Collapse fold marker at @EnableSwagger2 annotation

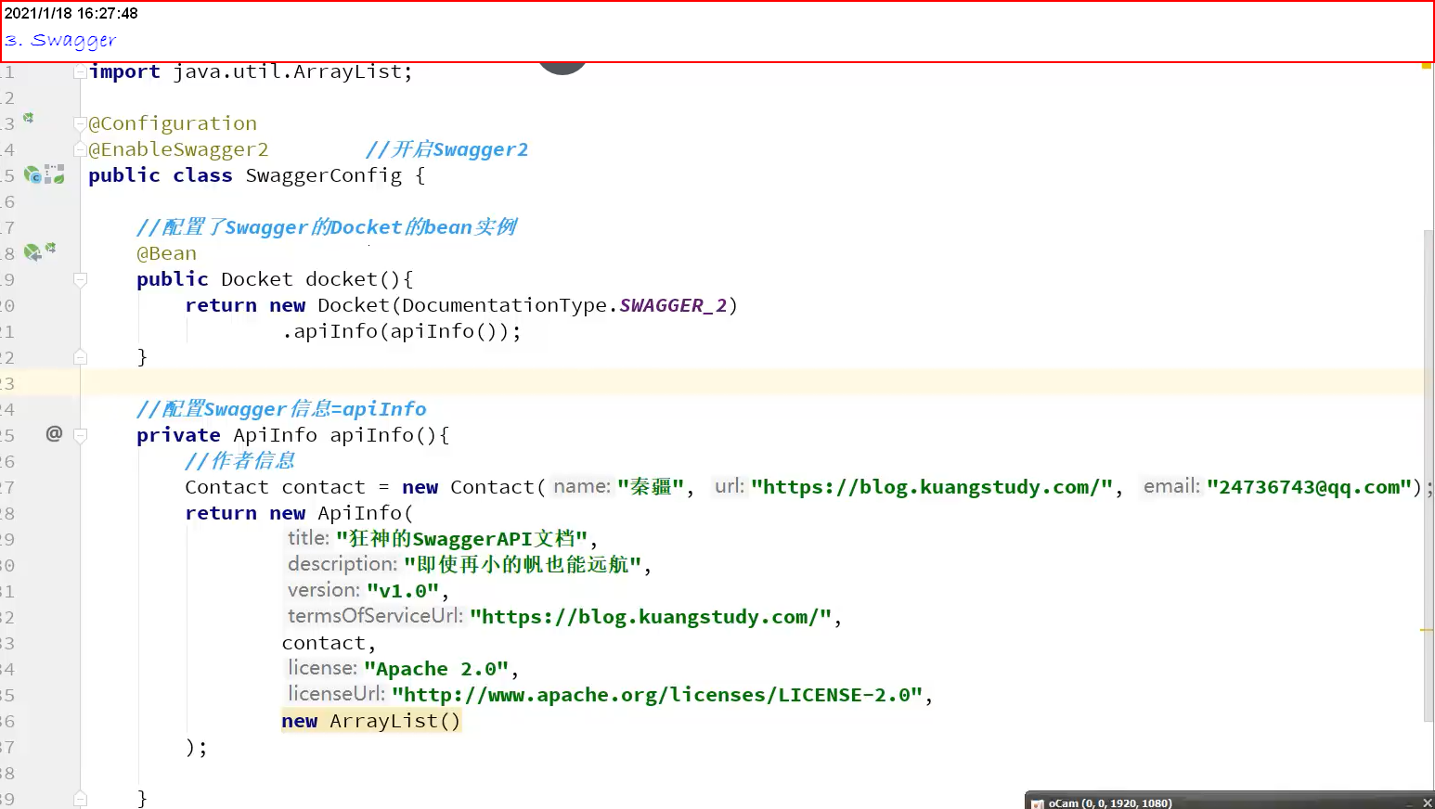[x=80, y=149]
